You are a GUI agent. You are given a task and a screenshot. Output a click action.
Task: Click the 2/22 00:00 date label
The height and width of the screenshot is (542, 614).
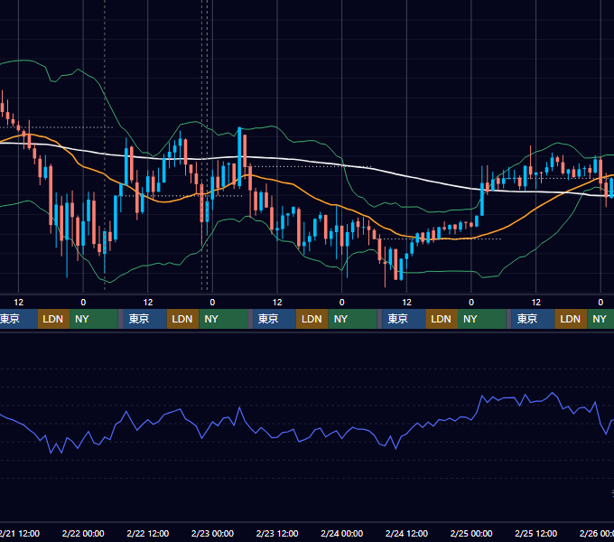83,533
